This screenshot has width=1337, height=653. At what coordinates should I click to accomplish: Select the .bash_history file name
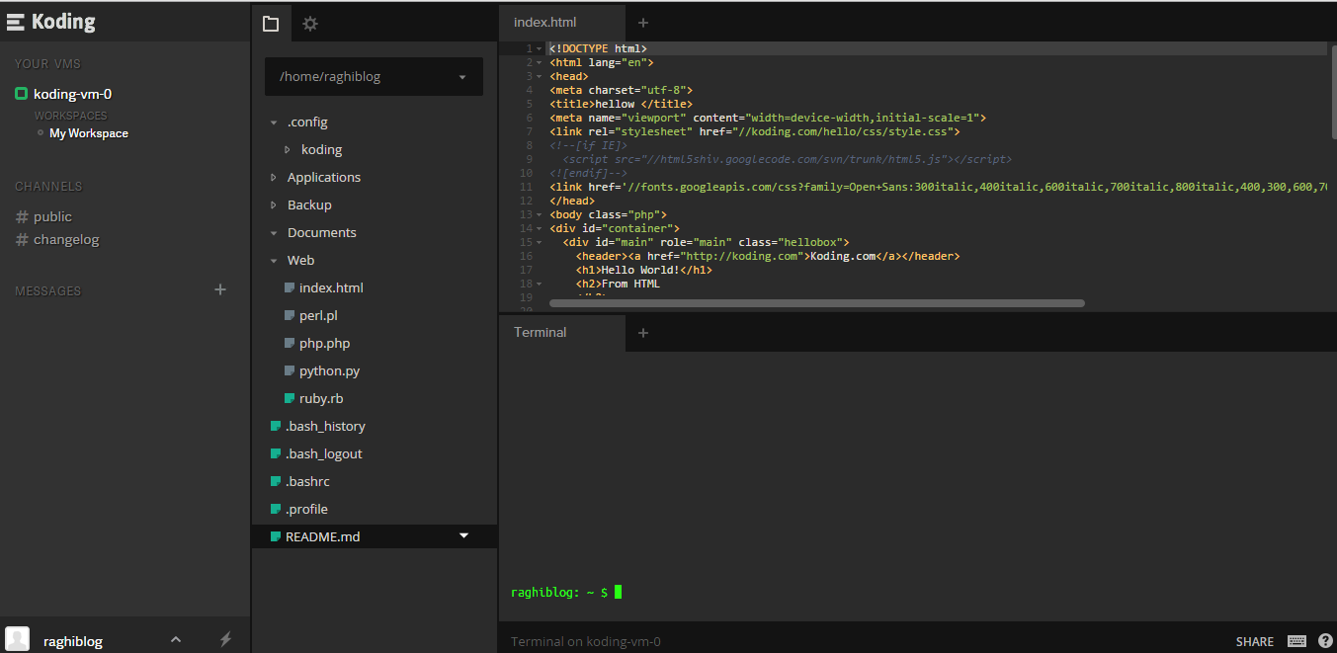[x=325, y=427]
